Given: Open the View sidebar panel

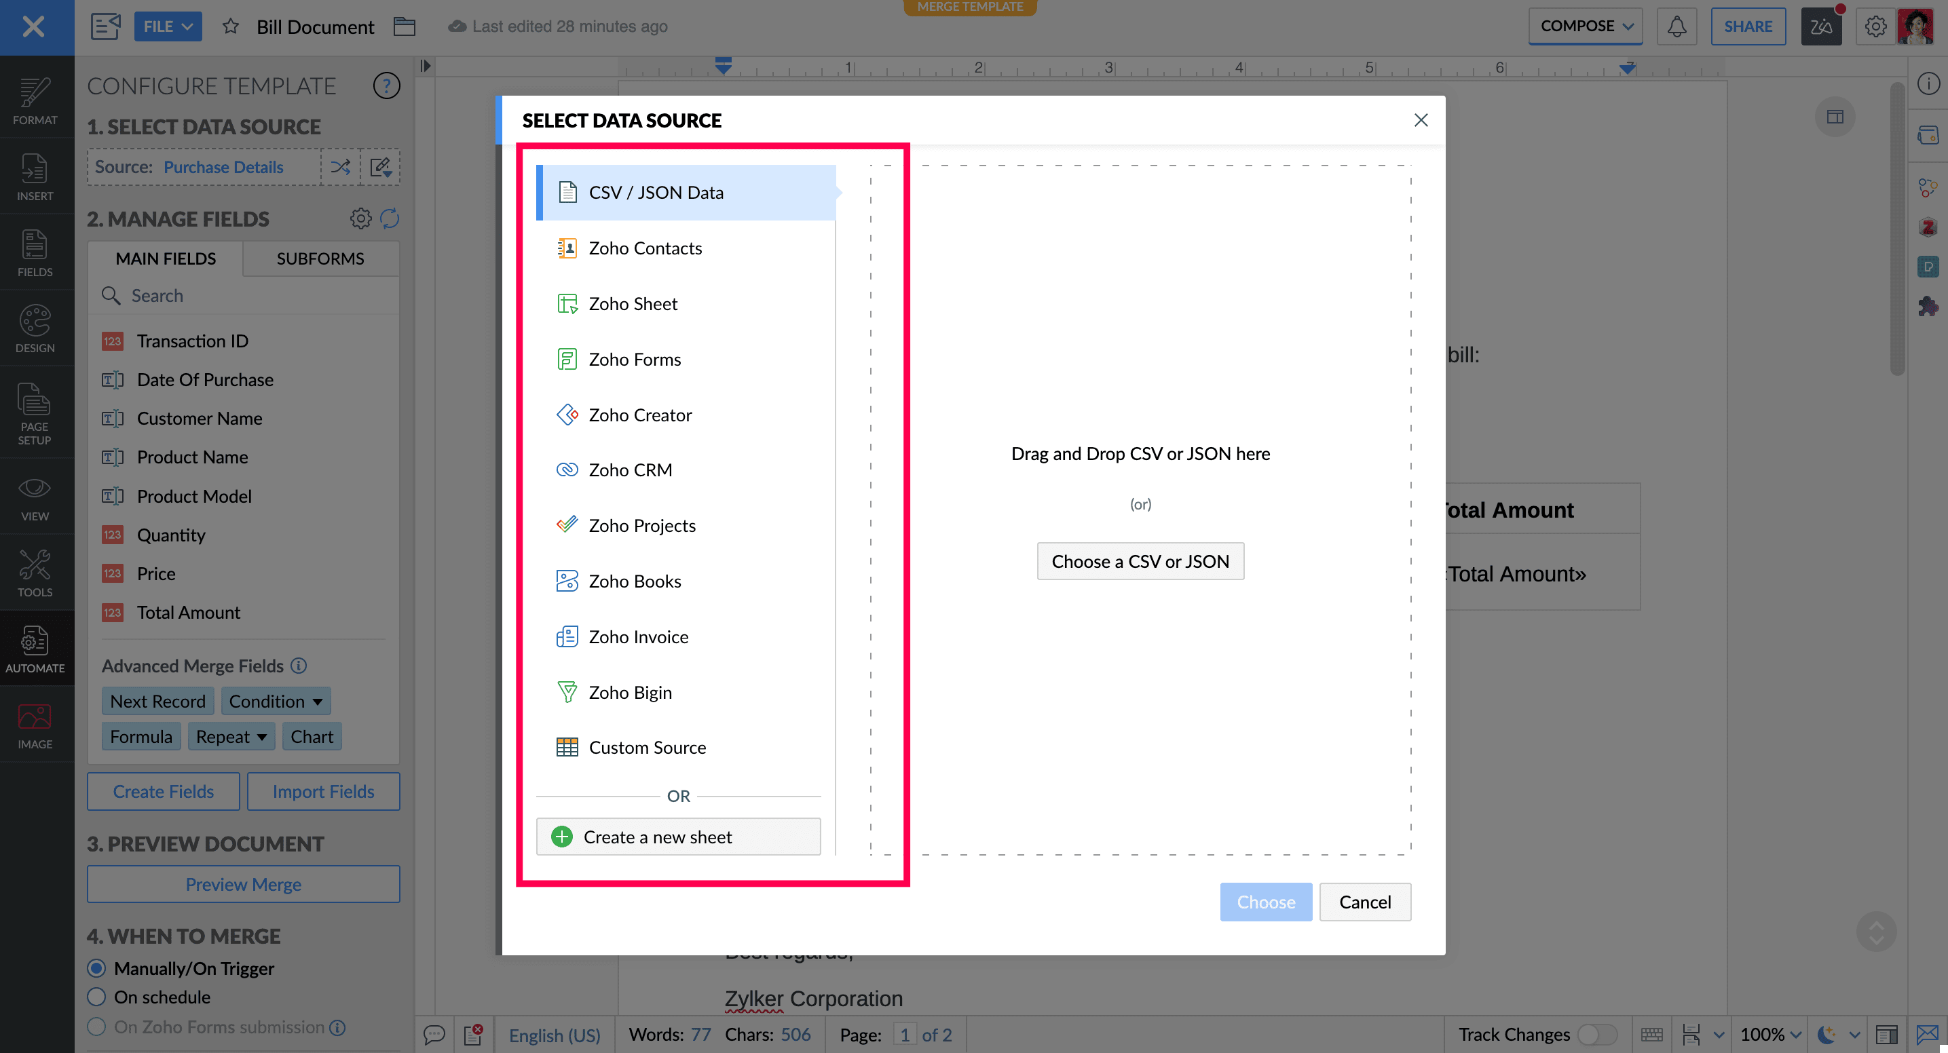Looking at the screenshot, I should tap(35, 499).
